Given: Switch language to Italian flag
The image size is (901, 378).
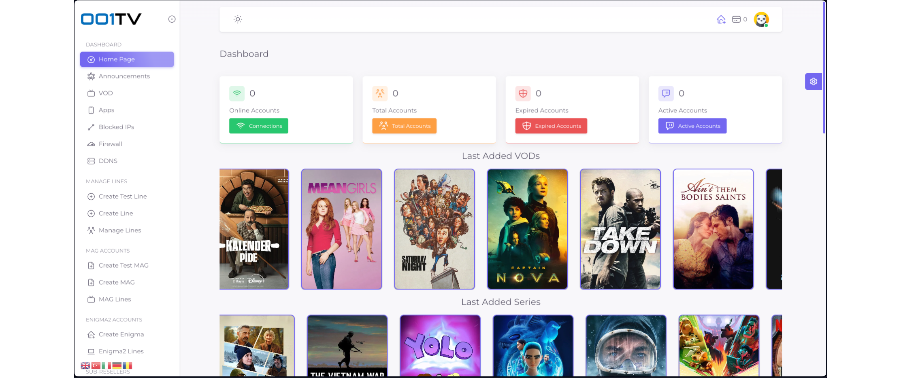Looking at the screenshot, I should (x=107, y=366).
